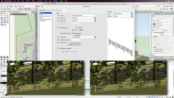
Task: Open the Infill Type Vertical Boards dropdown
Action: [83, 37]
